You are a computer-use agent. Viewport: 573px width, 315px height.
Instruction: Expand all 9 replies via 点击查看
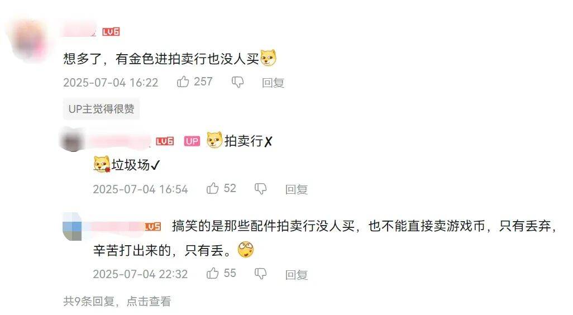click(x=149, y=301)
